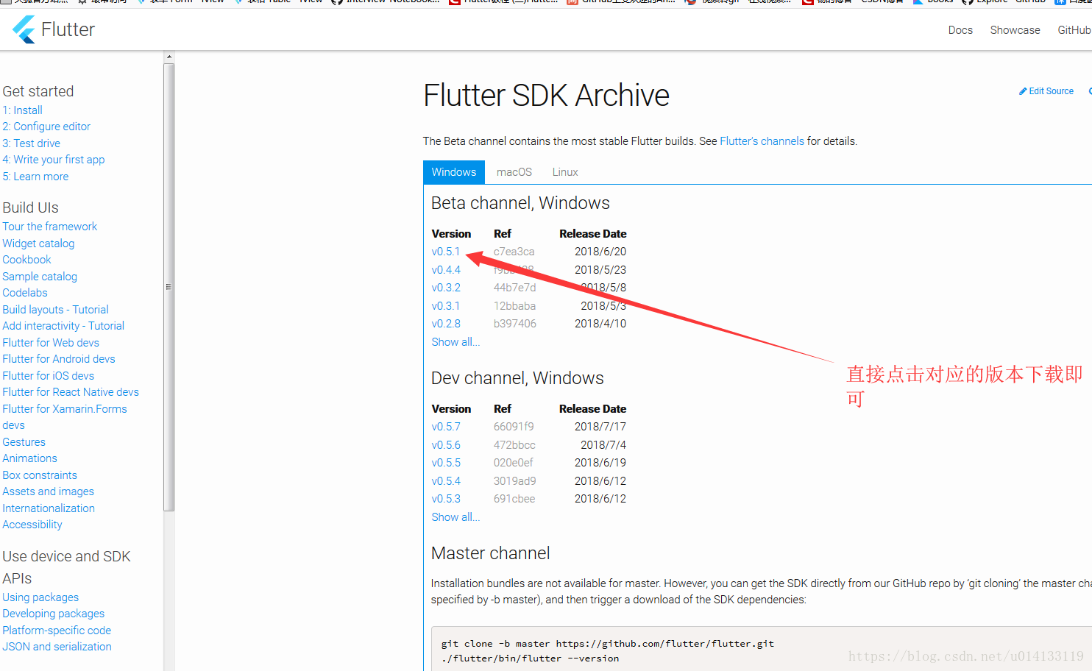The image size is (1092, 671).
Task: Download beta version v0.3.1
Action: click(x=446, y=306)
